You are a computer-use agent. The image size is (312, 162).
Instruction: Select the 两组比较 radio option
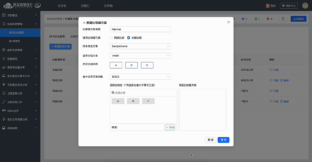pos(111,38)
